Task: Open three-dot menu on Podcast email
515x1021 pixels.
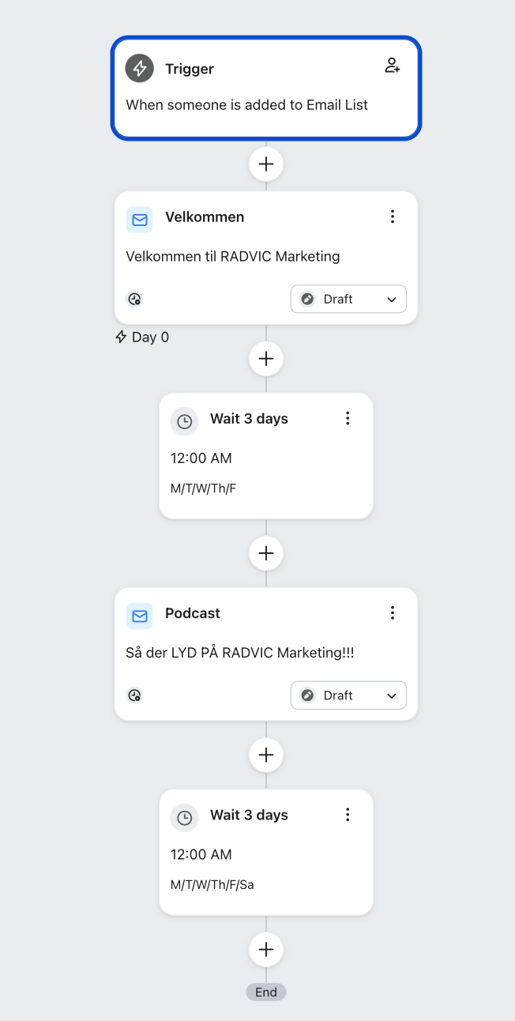Action: point(393,612)
